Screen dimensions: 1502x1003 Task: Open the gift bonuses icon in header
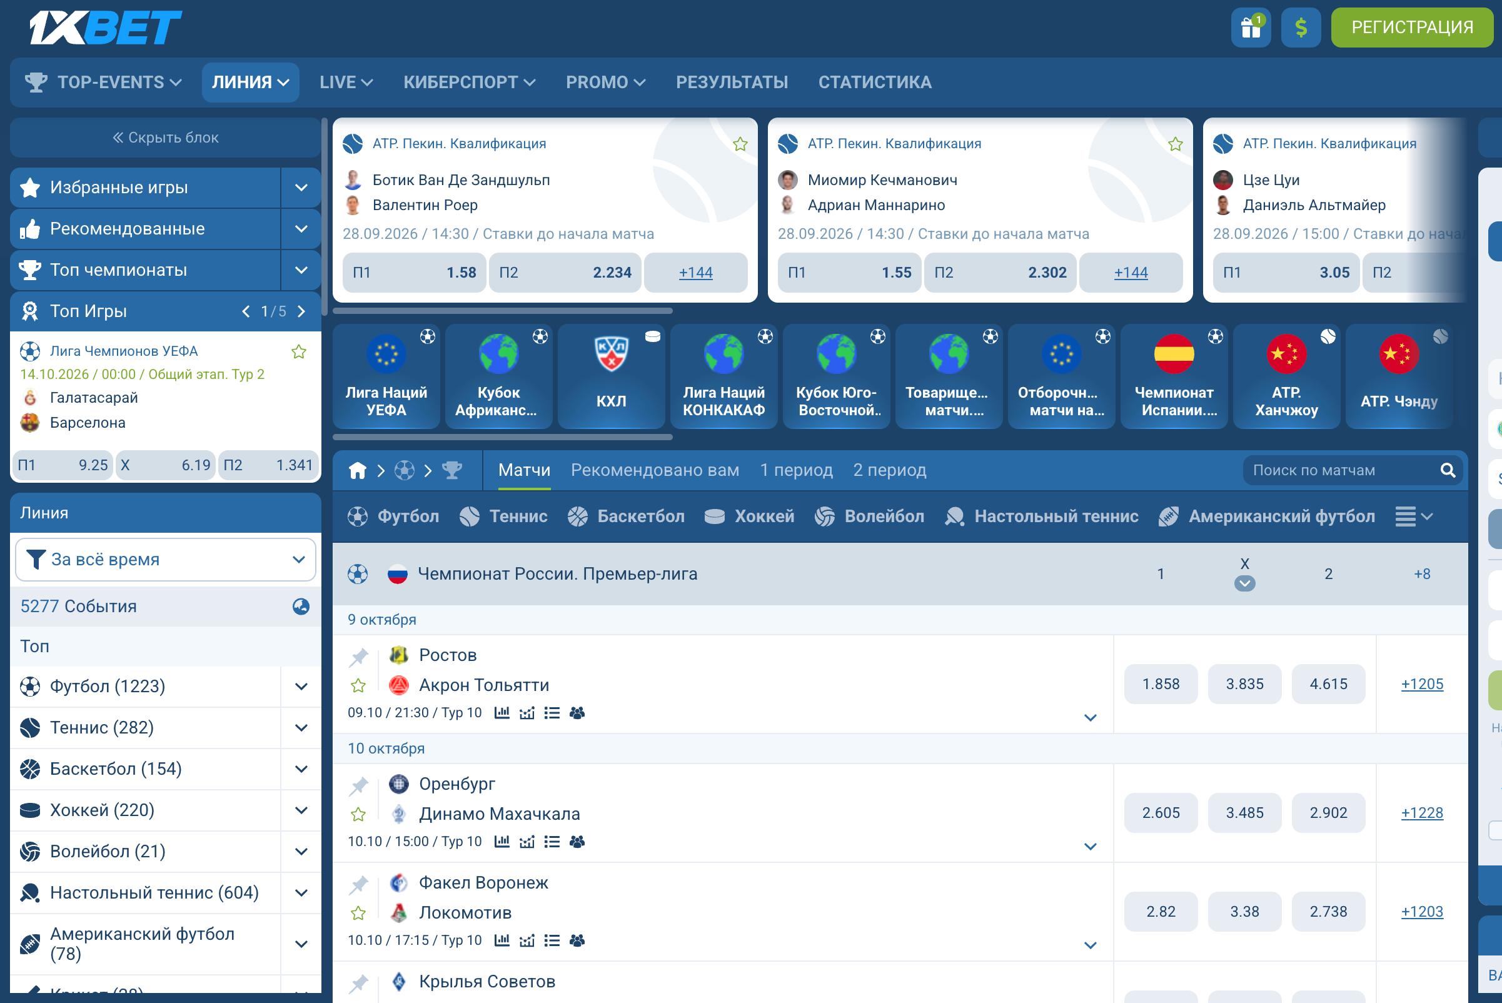[1251, 28]
